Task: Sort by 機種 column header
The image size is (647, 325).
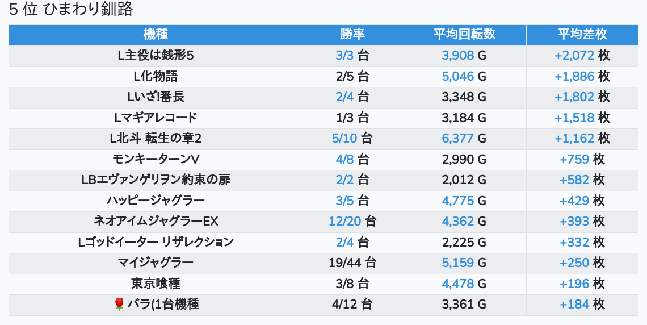Action: 156,34
